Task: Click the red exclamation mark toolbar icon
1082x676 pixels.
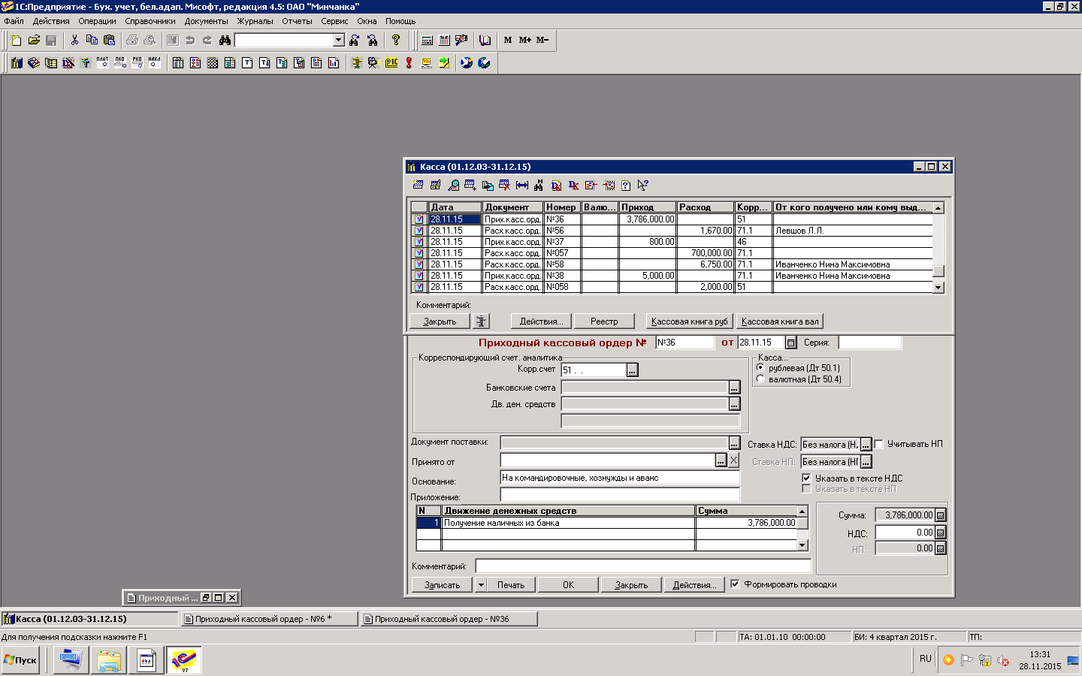Action: (409, 62)
